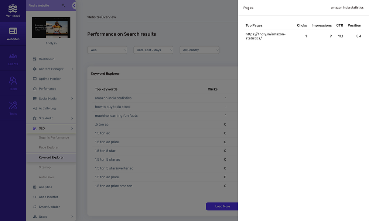Viewport: 369px width, 221px height.
Task: Click the Analytics chart icon
Action: [x=35, y=187]
